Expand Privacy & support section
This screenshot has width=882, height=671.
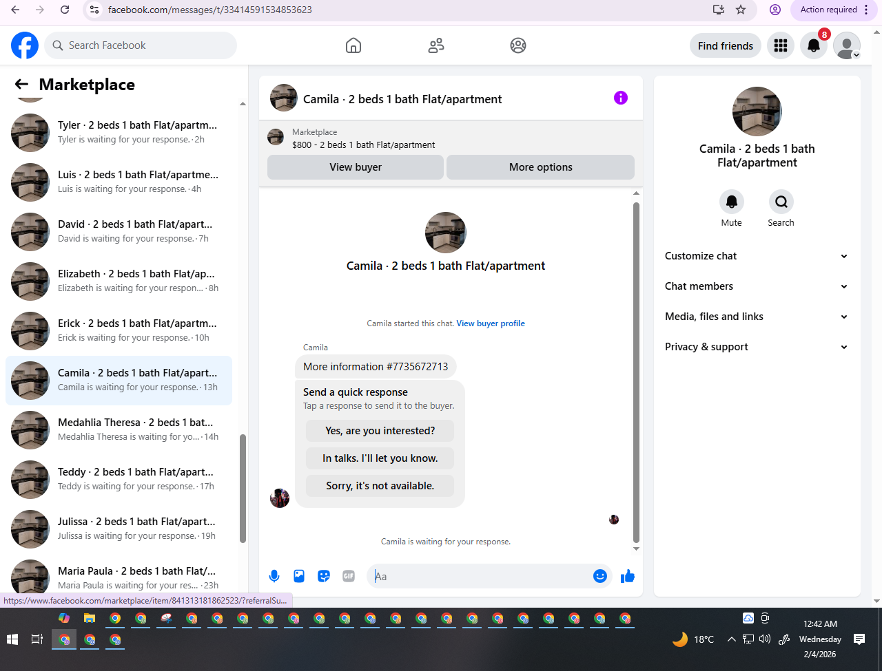coord(757,347)
